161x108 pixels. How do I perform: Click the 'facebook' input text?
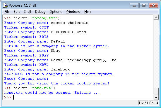tap(60, 69)
